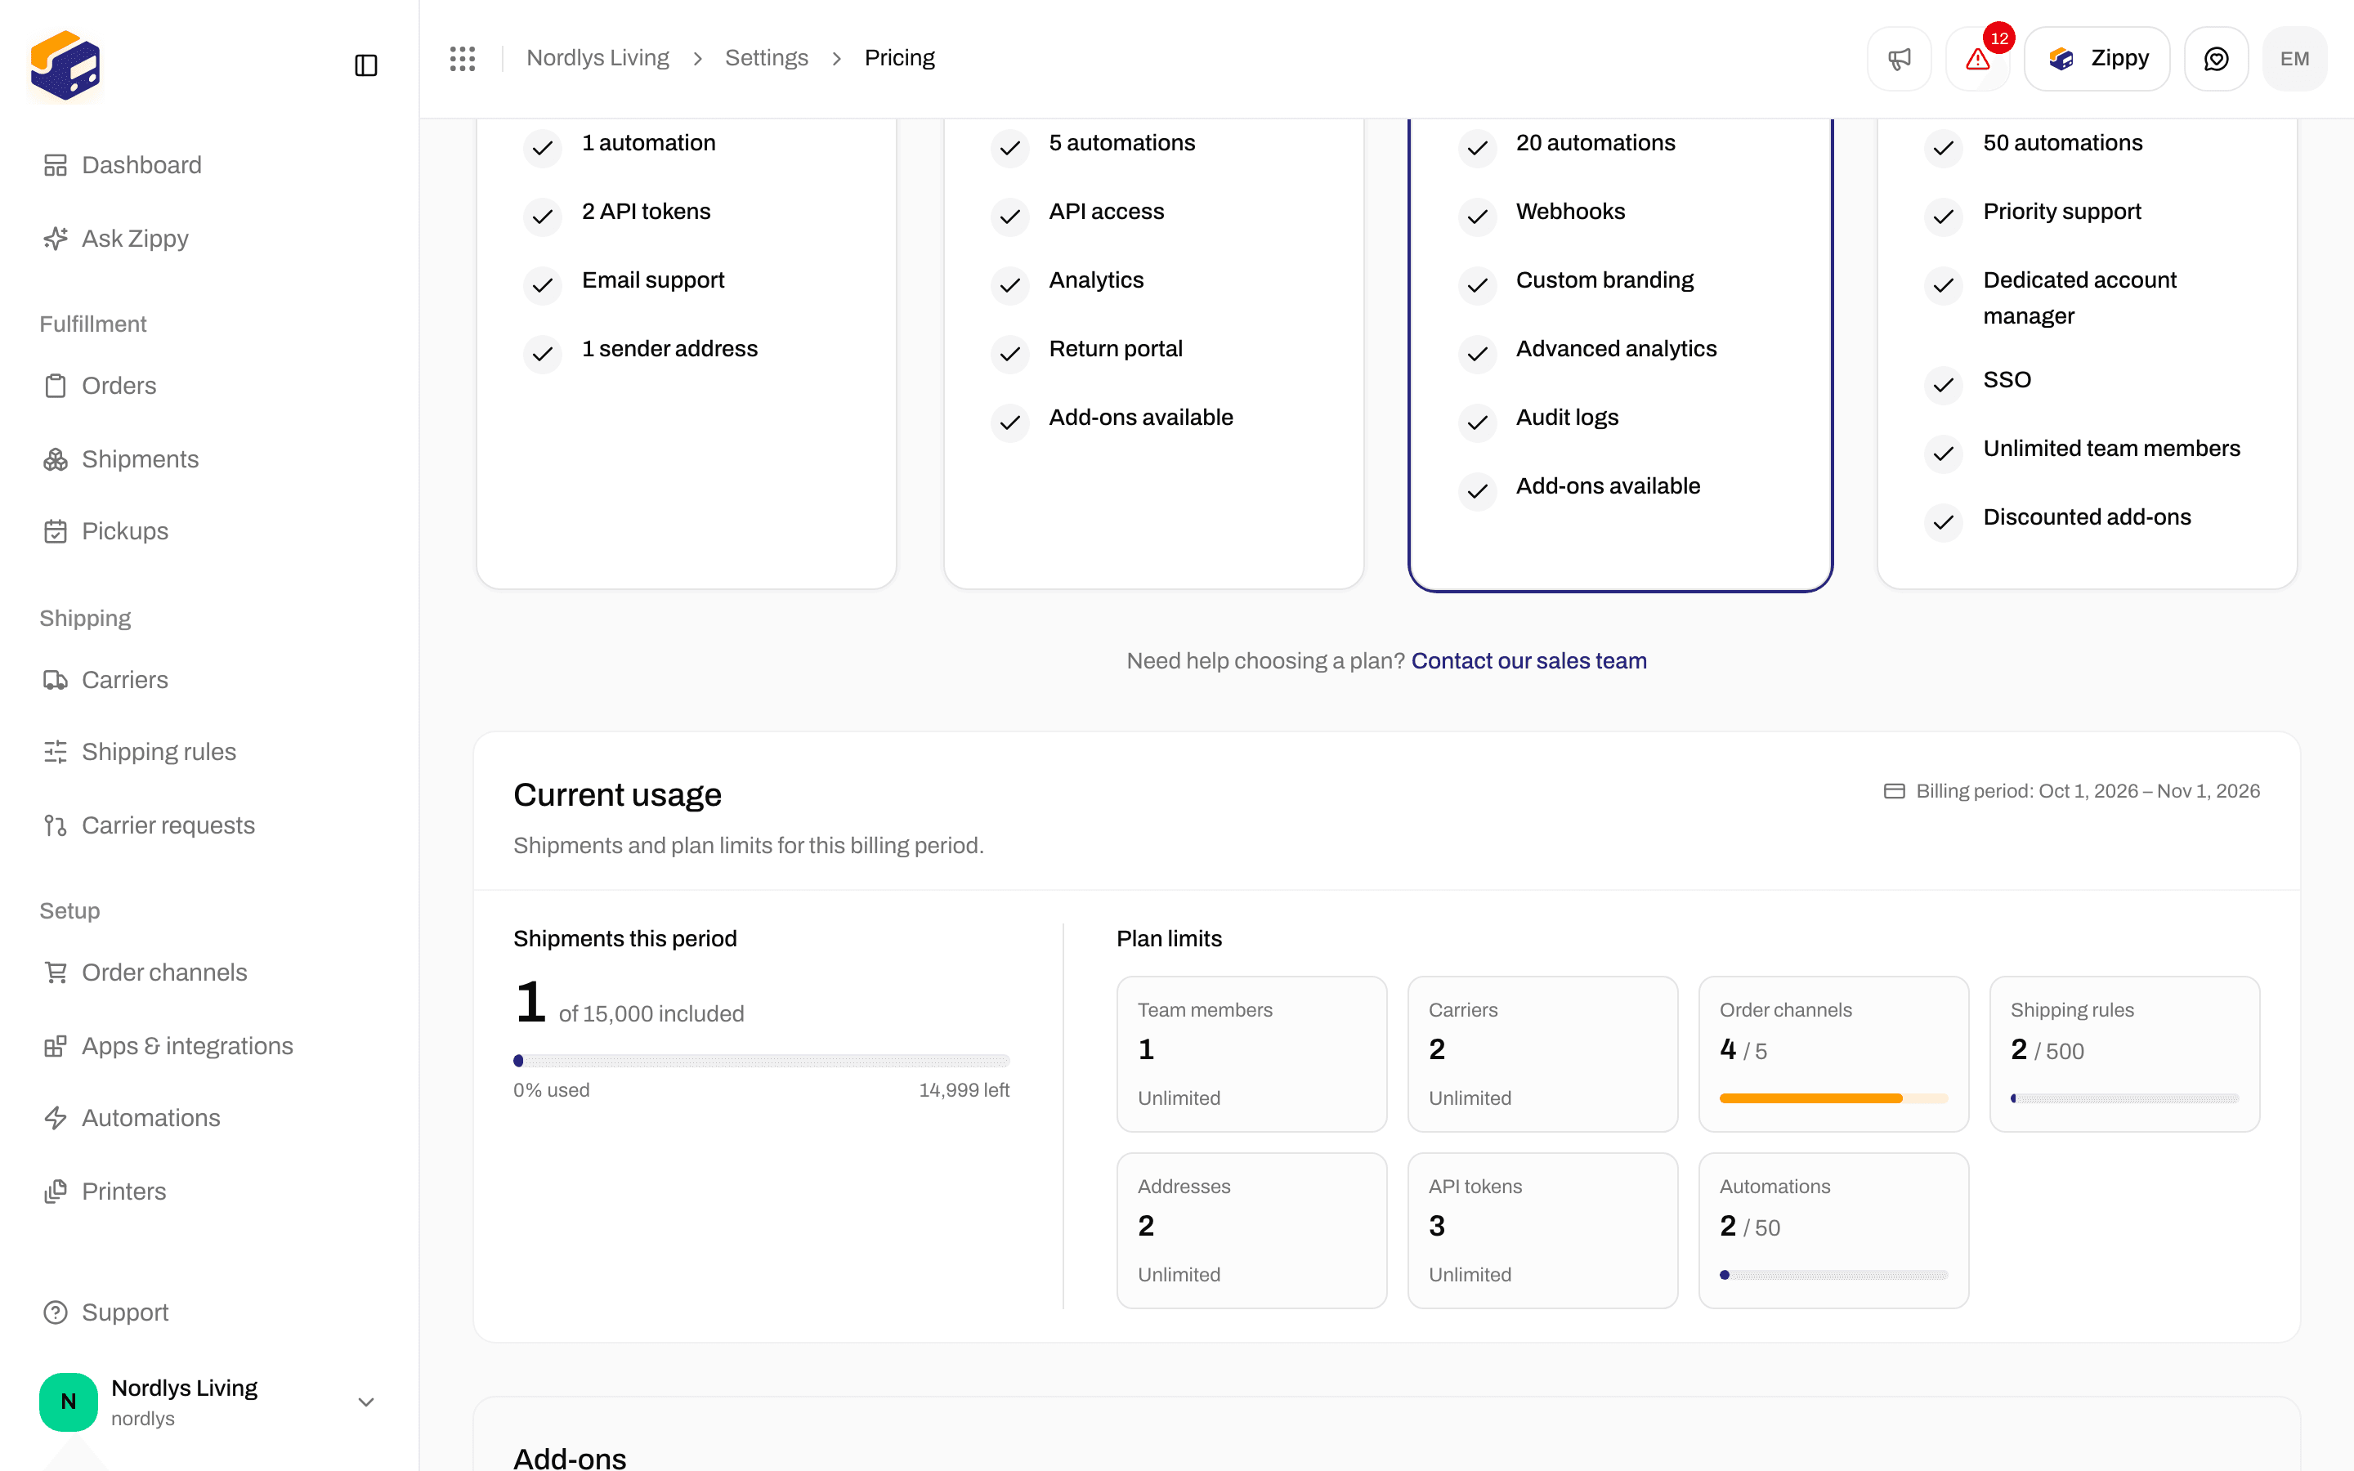Click the Order channels usage bar
This screenshot has height=1471, width=2354.
tap(1833, 1098)
